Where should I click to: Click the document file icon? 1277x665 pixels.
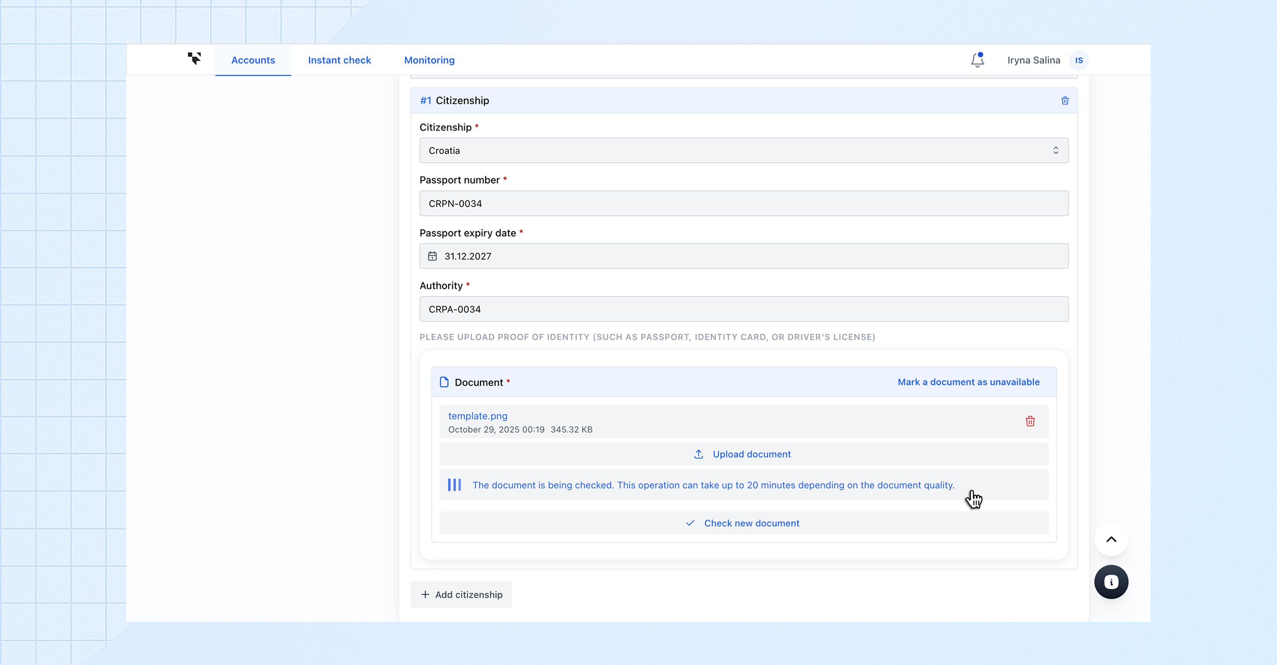444,382
